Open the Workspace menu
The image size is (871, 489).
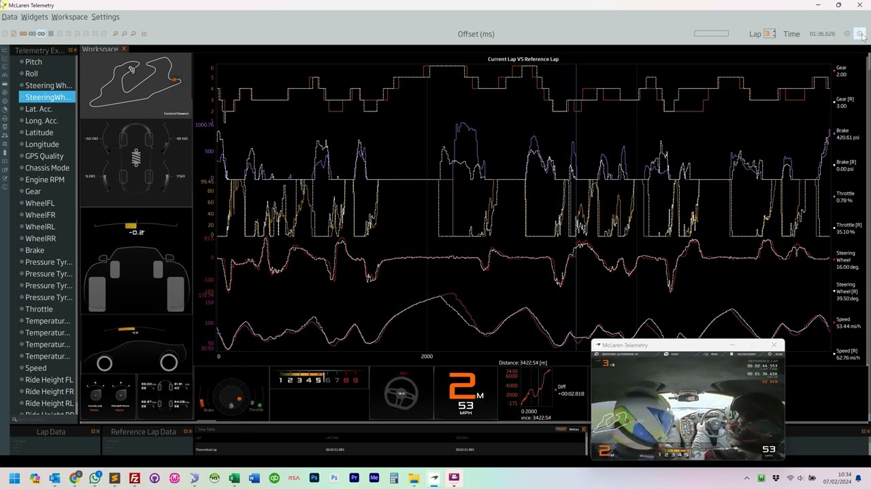(69, 17)
